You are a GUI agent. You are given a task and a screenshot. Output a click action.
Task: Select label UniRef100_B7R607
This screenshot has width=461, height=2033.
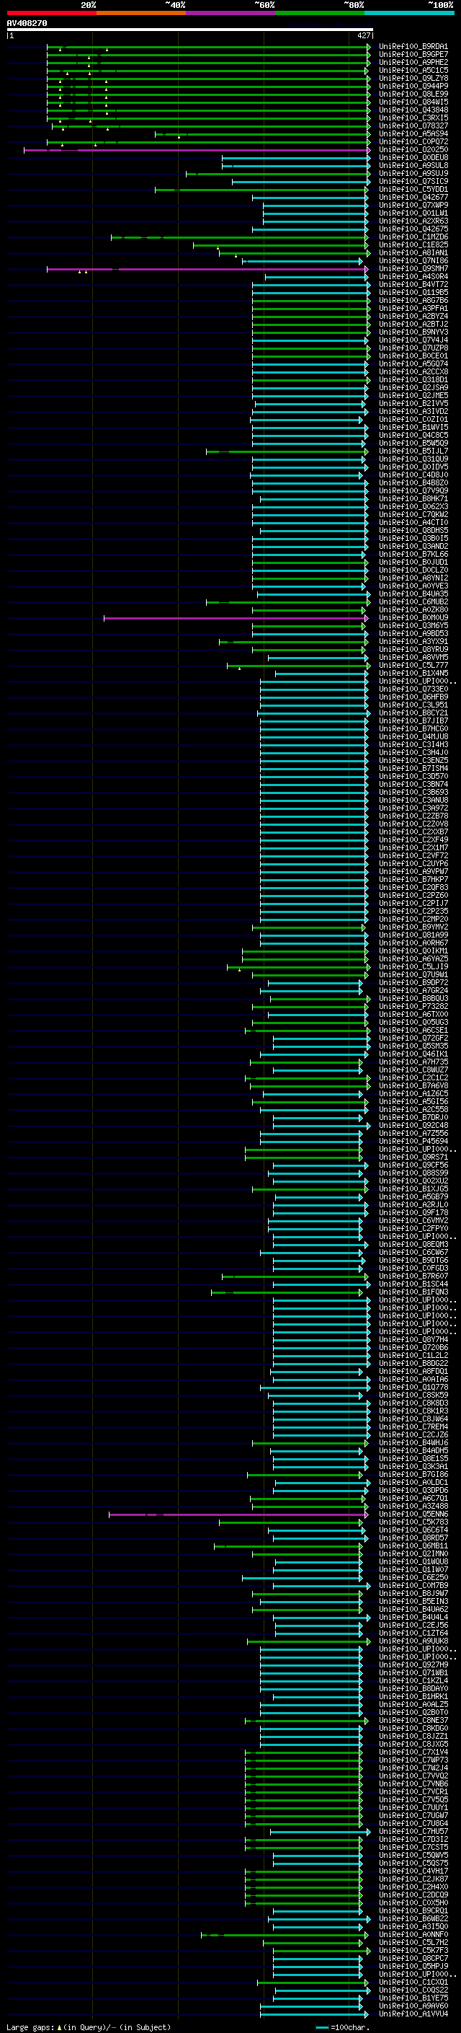(413, 1276)
